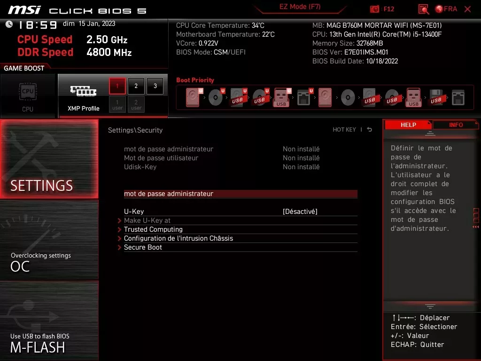The image size is (481, 361).
Task: Click the CD/DVD drive icon in Boot Priority
Action: coord(215,97)
